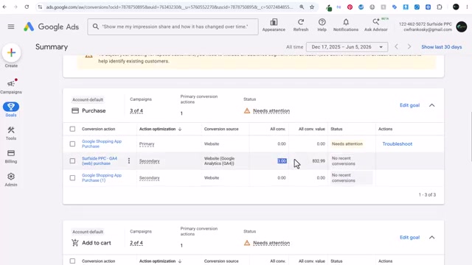Go to previous date range
This screenshot has height=265, width=472.
397,47
